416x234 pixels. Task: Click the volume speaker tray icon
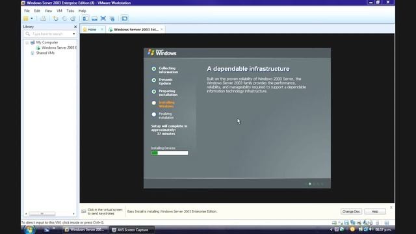tap(370, 229)
